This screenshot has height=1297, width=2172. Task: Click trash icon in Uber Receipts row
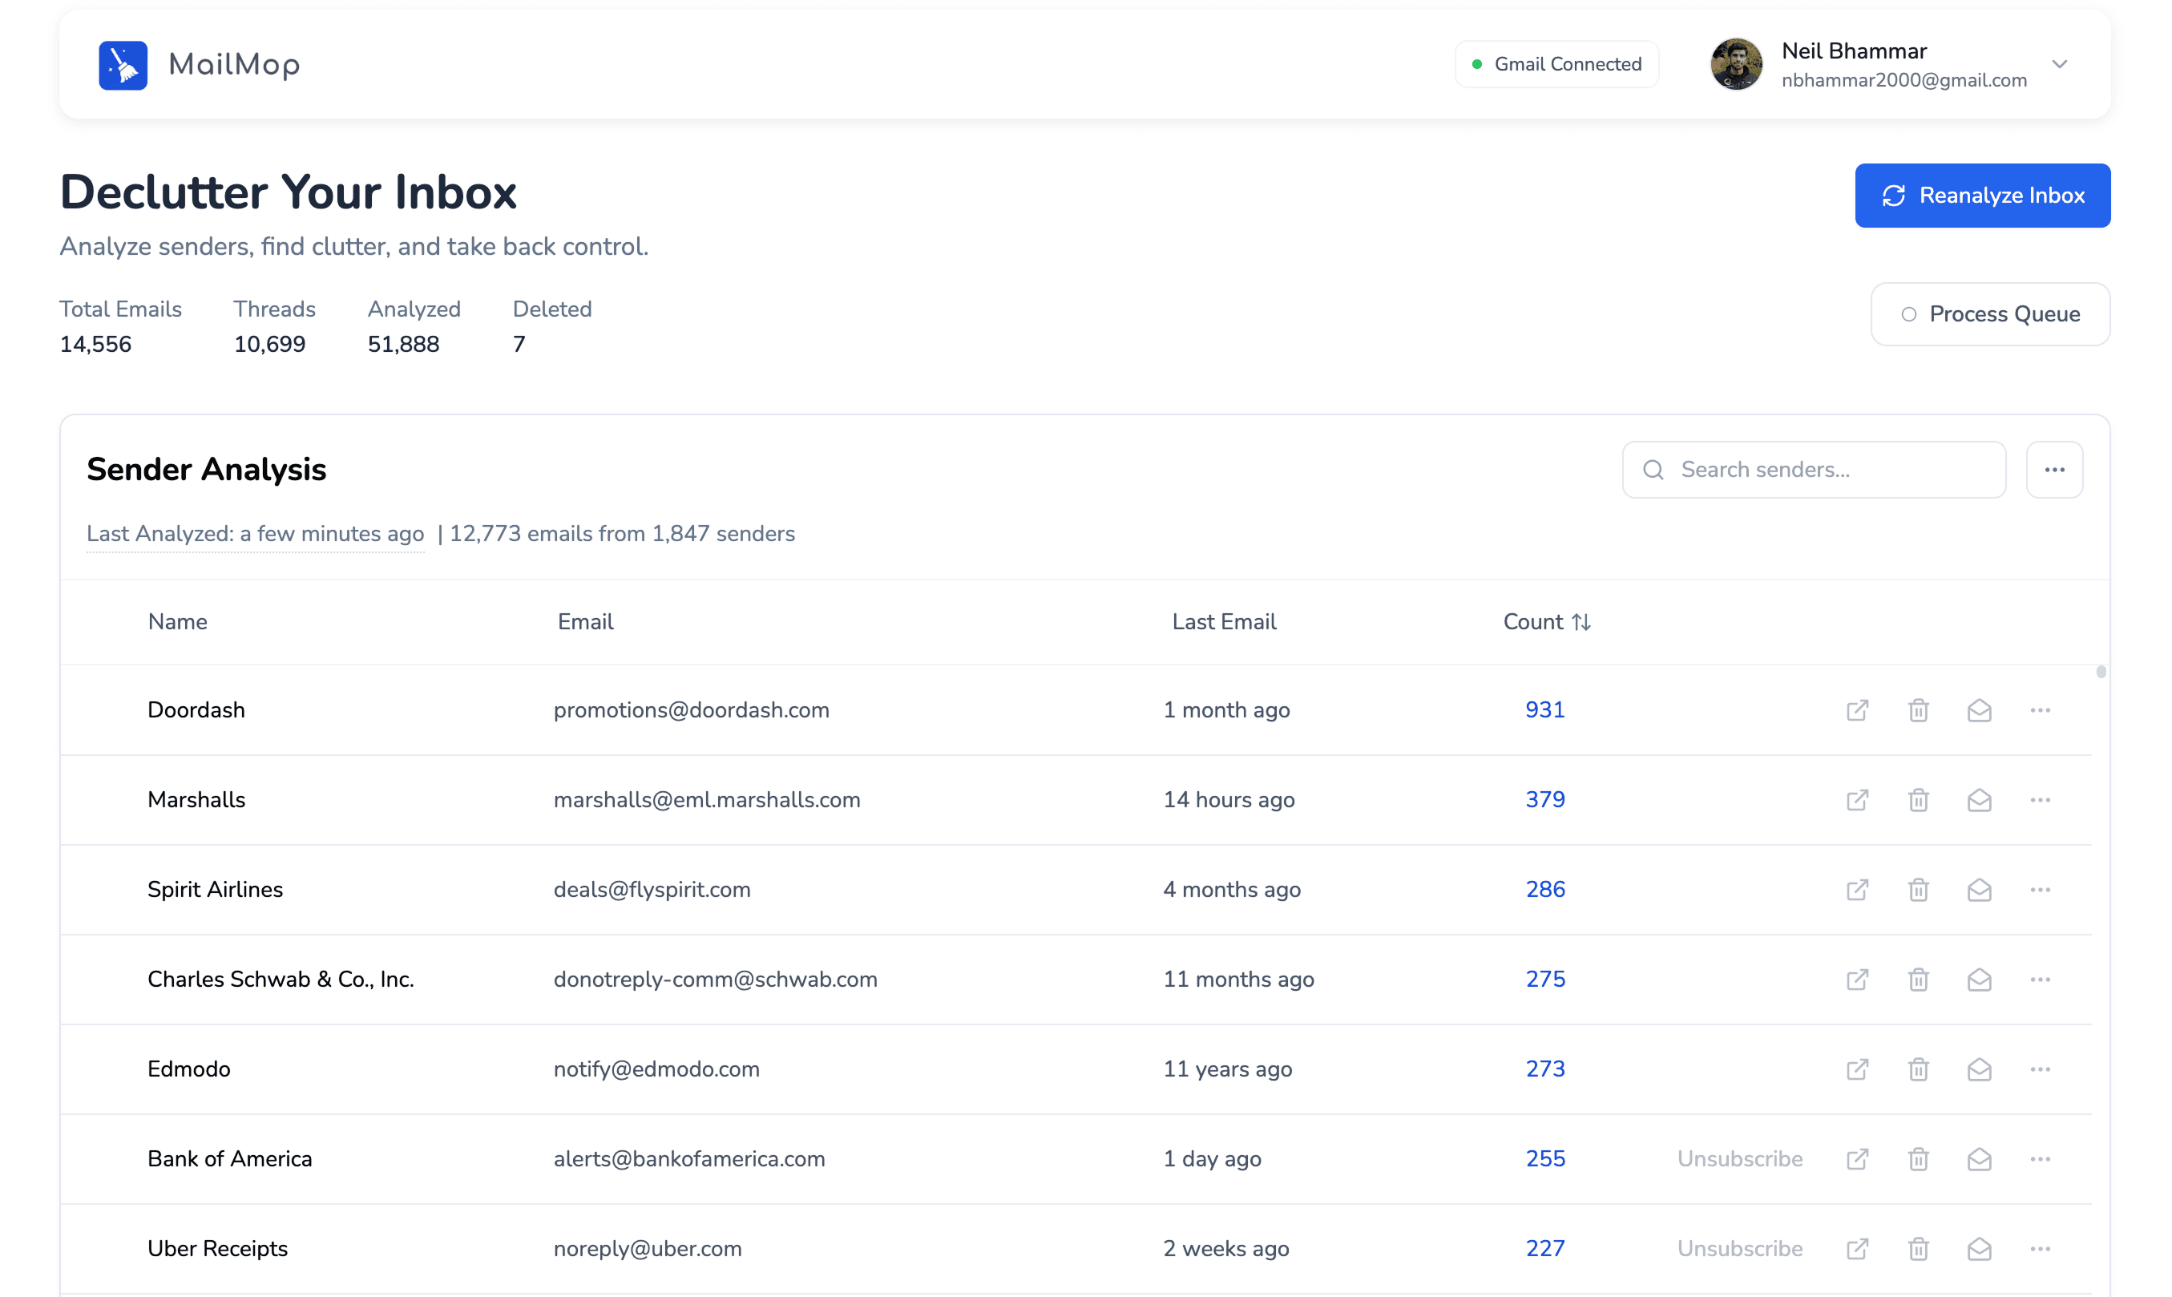pyautogui.click(x=1919, y=1249)
